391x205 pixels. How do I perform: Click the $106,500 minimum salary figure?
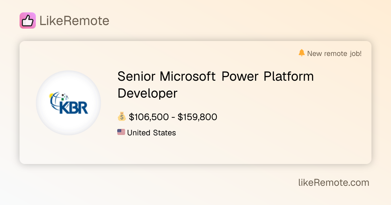click(x=149, y=117)
